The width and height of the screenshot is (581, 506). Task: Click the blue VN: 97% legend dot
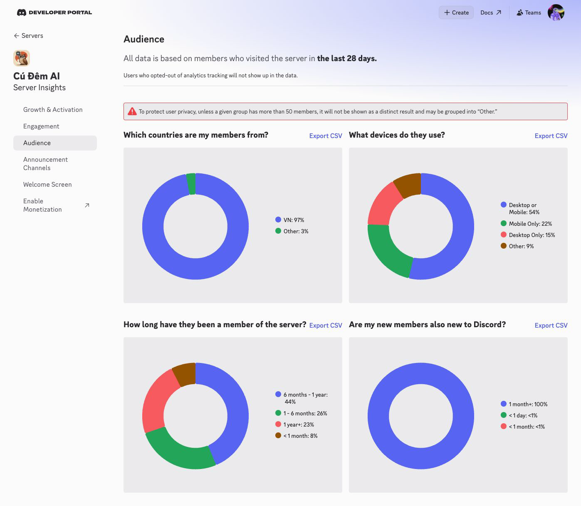coord(278,220)
